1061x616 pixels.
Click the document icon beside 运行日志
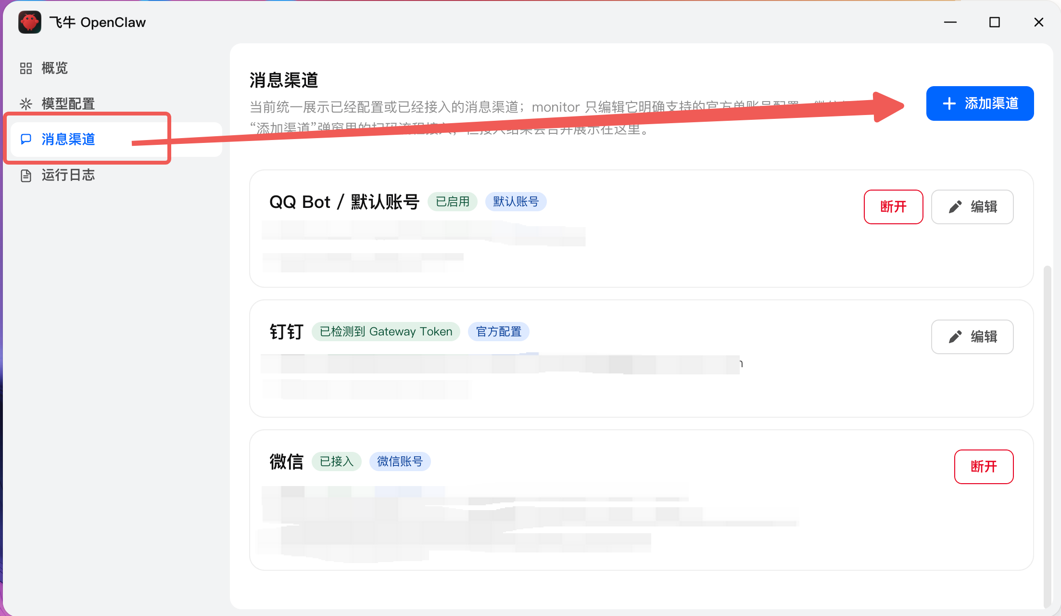point(26,175)
